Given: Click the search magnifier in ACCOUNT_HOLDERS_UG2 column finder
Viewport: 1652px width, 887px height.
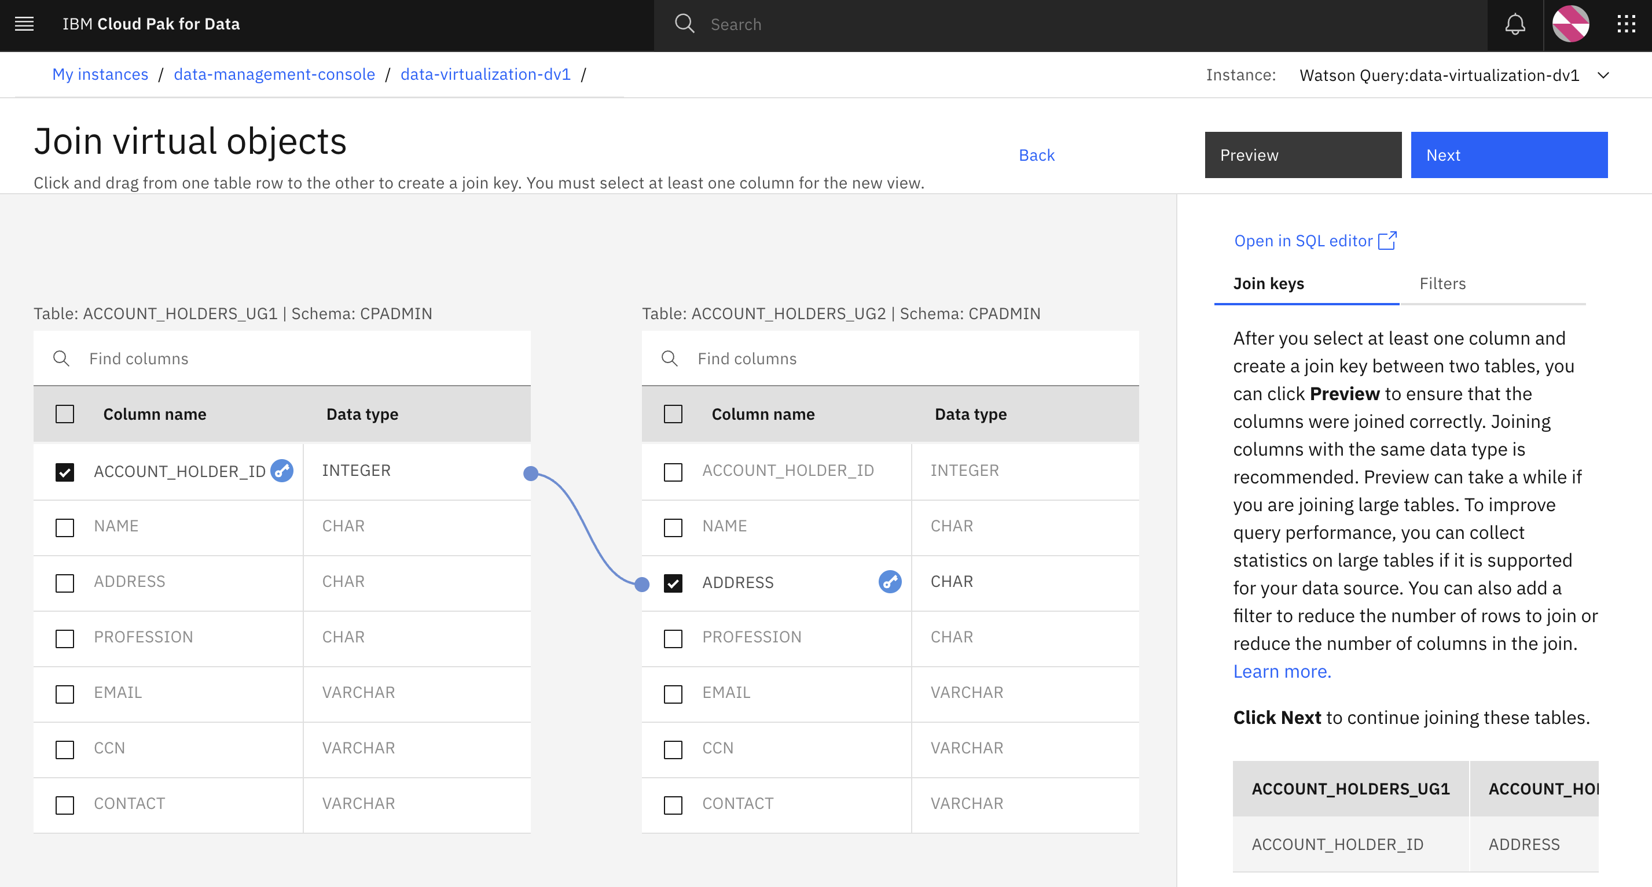Looking at the screenshot, I should (x=670, y=359).
